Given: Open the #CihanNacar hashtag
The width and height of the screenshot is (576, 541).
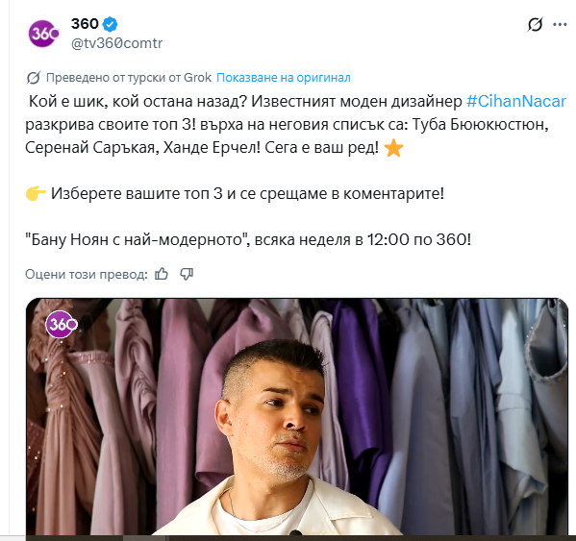Looking at the screenshot, I should pos(516,102).
